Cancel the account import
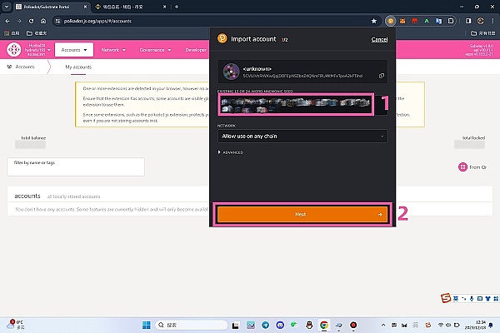500x333 pixels. click(379, 39)
